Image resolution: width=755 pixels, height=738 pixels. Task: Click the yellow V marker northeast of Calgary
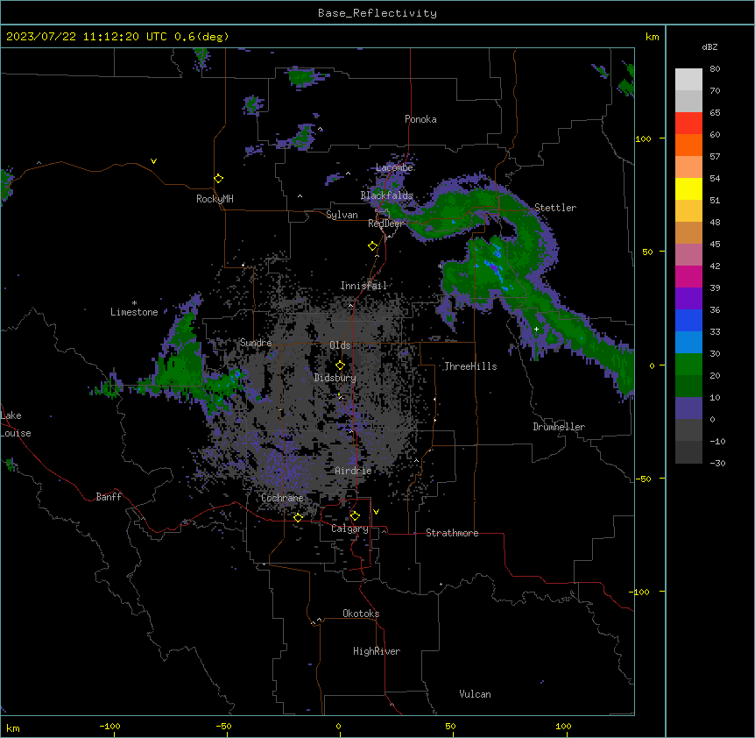point(376,512)
